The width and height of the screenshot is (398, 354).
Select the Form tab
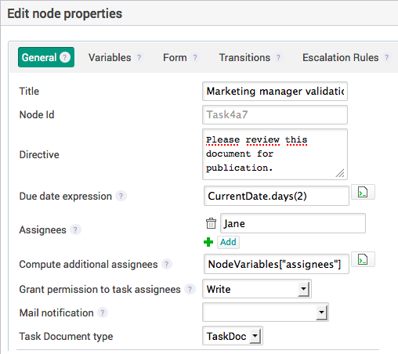click(x=175, y=57)
